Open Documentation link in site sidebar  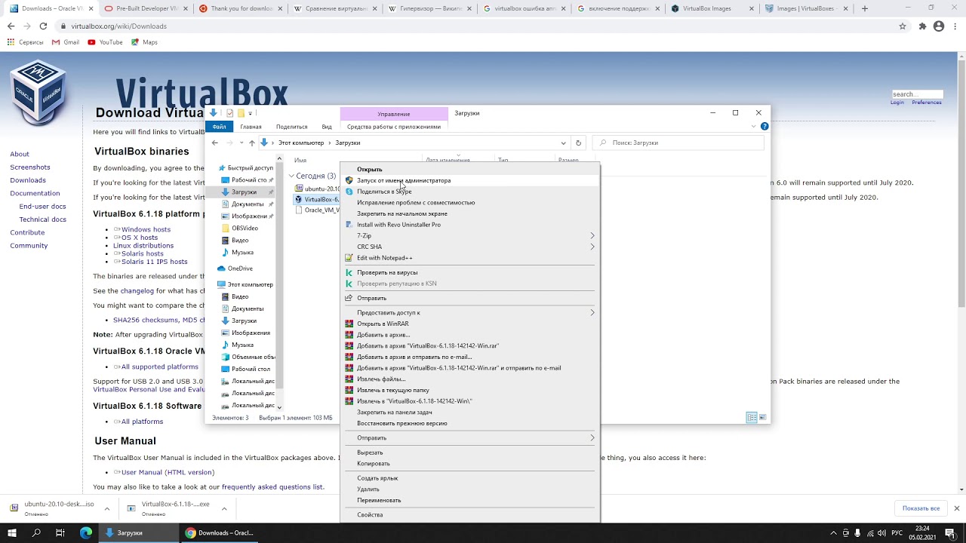pyautogui.click(x=35, y=193)
